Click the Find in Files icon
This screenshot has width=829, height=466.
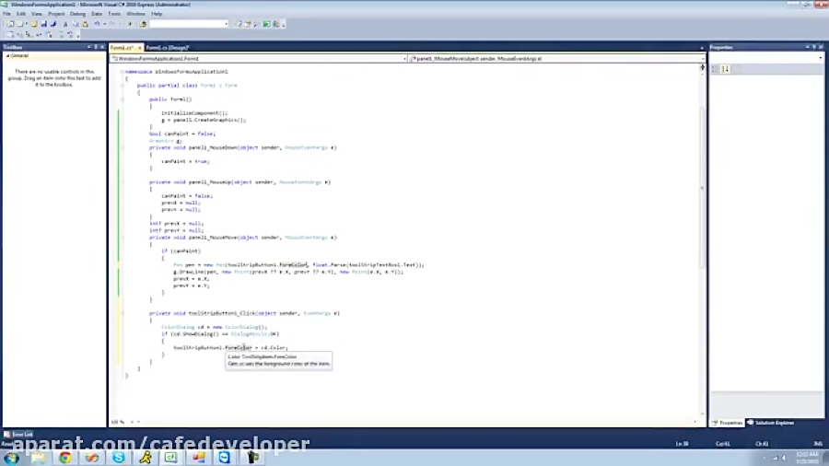pyautogui.click(x=142, y=24)
